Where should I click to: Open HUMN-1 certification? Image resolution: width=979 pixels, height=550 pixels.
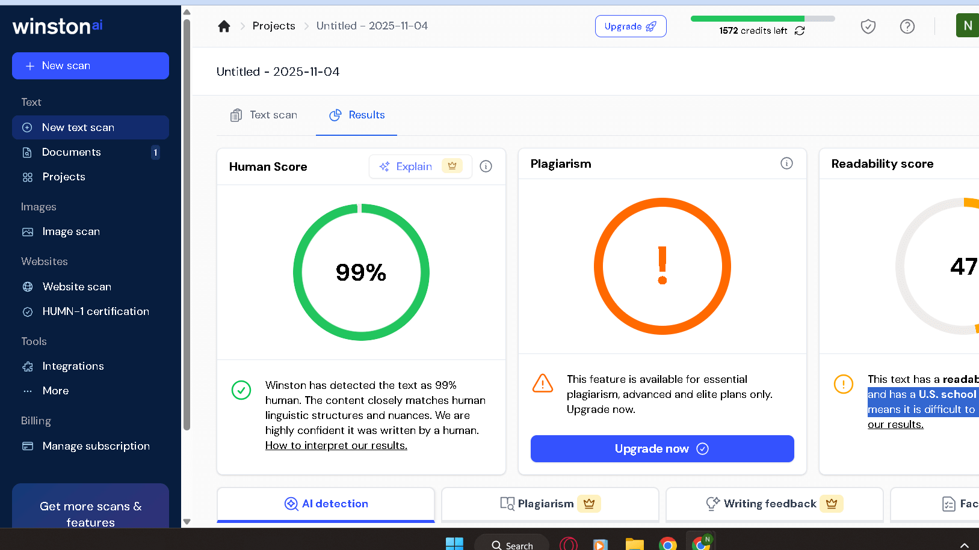coord(95,311)
